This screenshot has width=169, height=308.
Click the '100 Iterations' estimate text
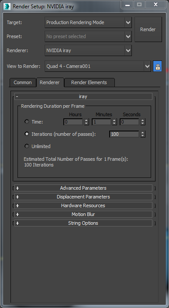[x=39, y=165]
